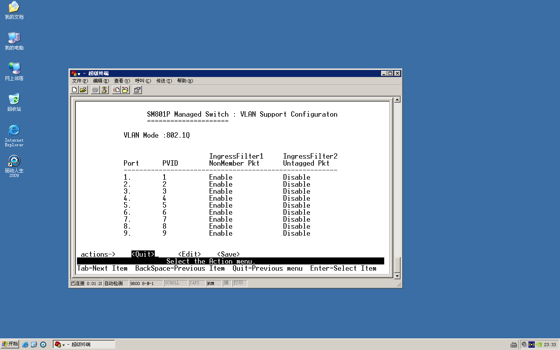The width and height of the screenshot is (560, 350).
Task: Click the 捕 capture status indicator
Action: [x=227, y=283]
